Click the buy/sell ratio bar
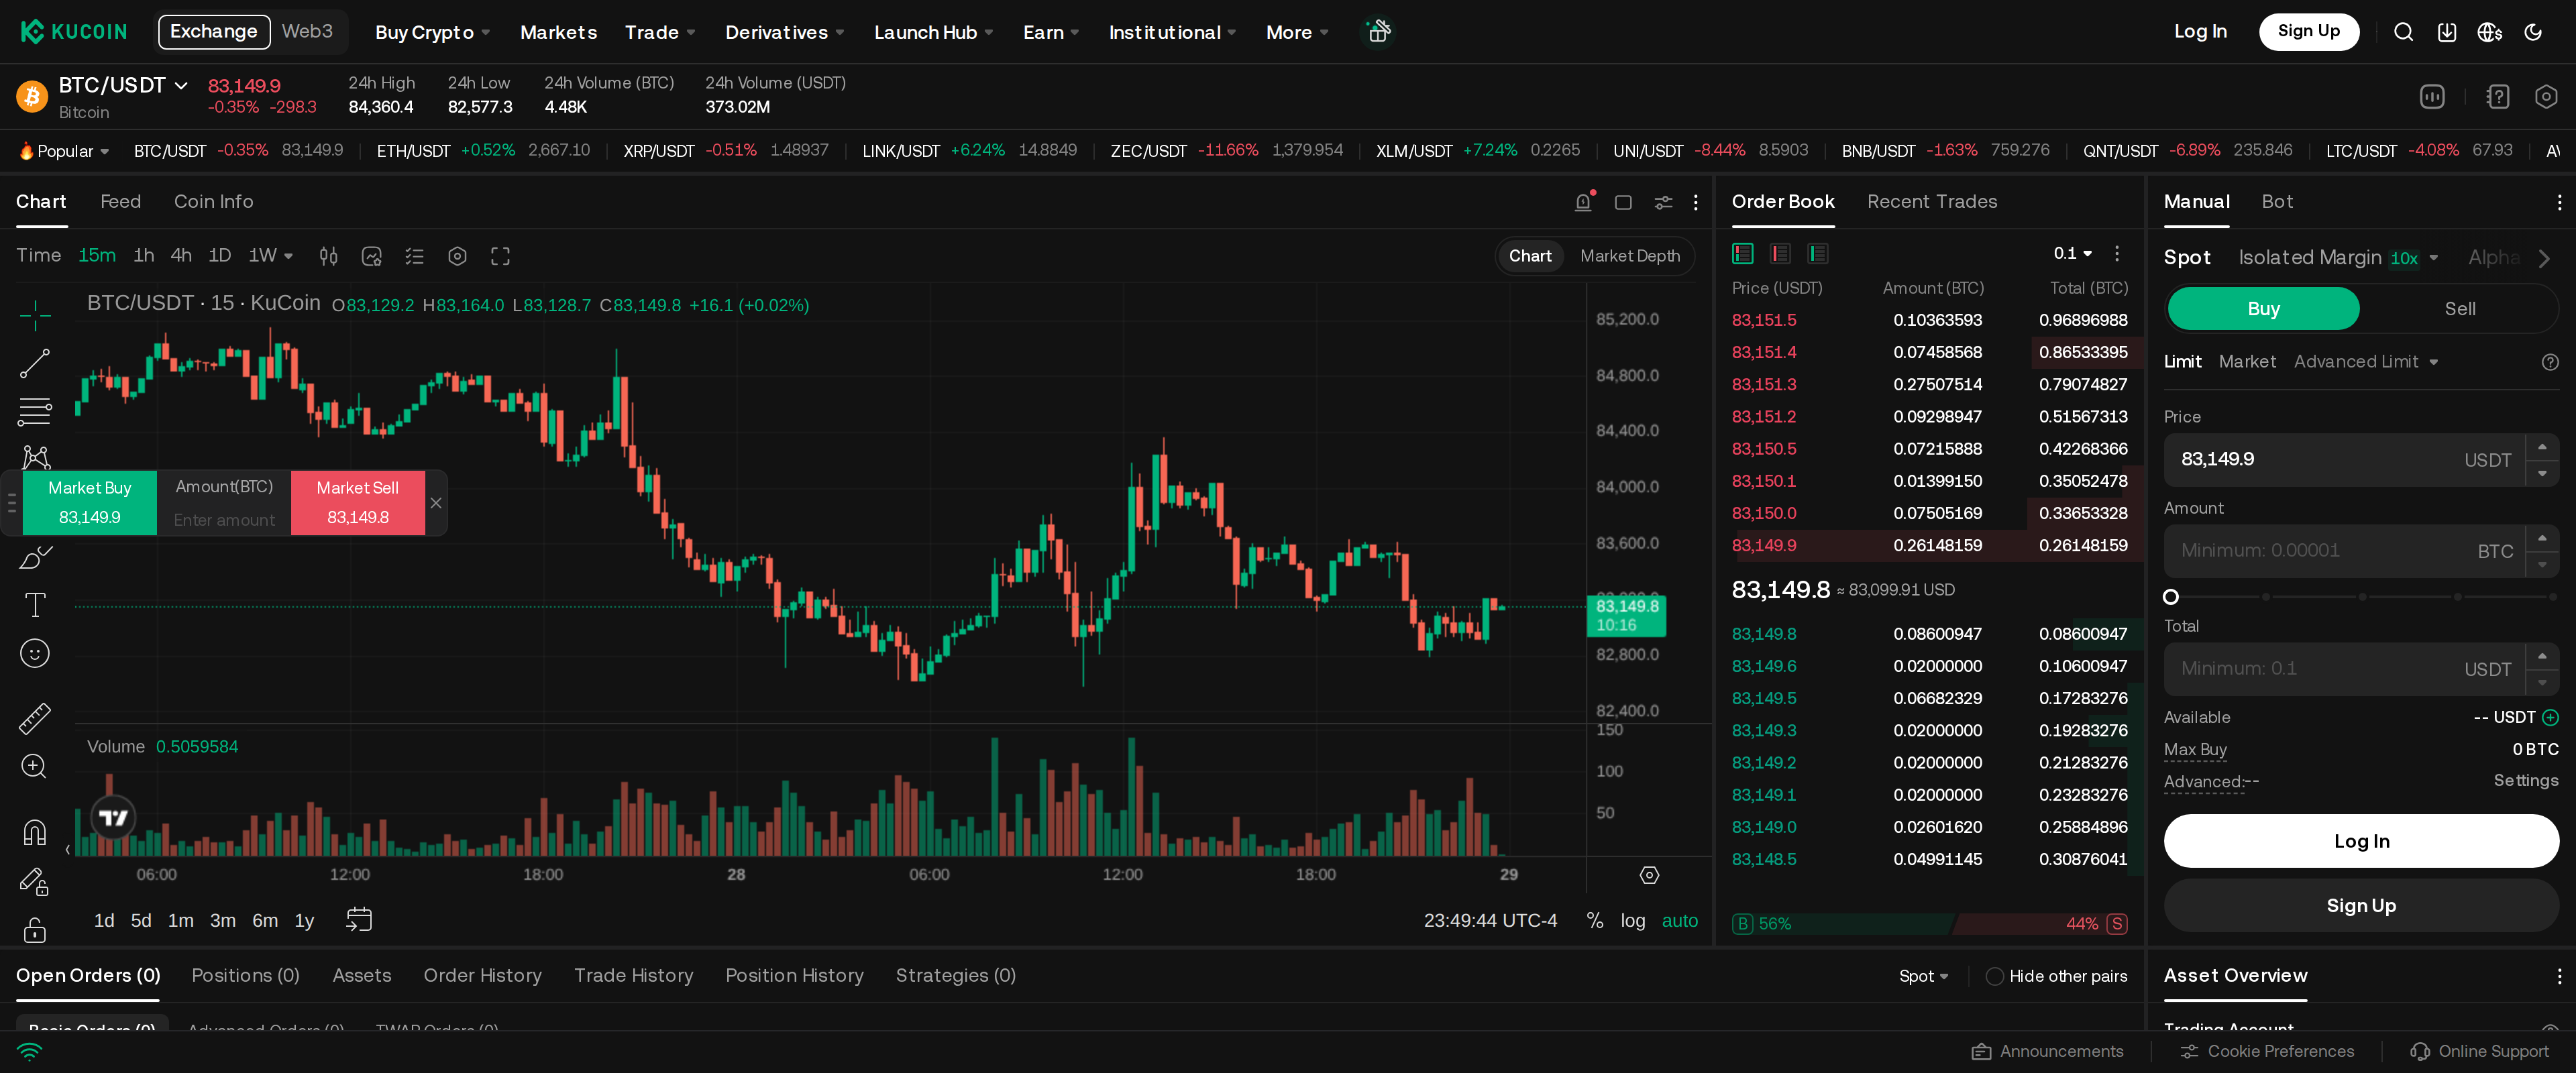The width and height of the screenshot is (2576, 1073). coord(1929,924)
